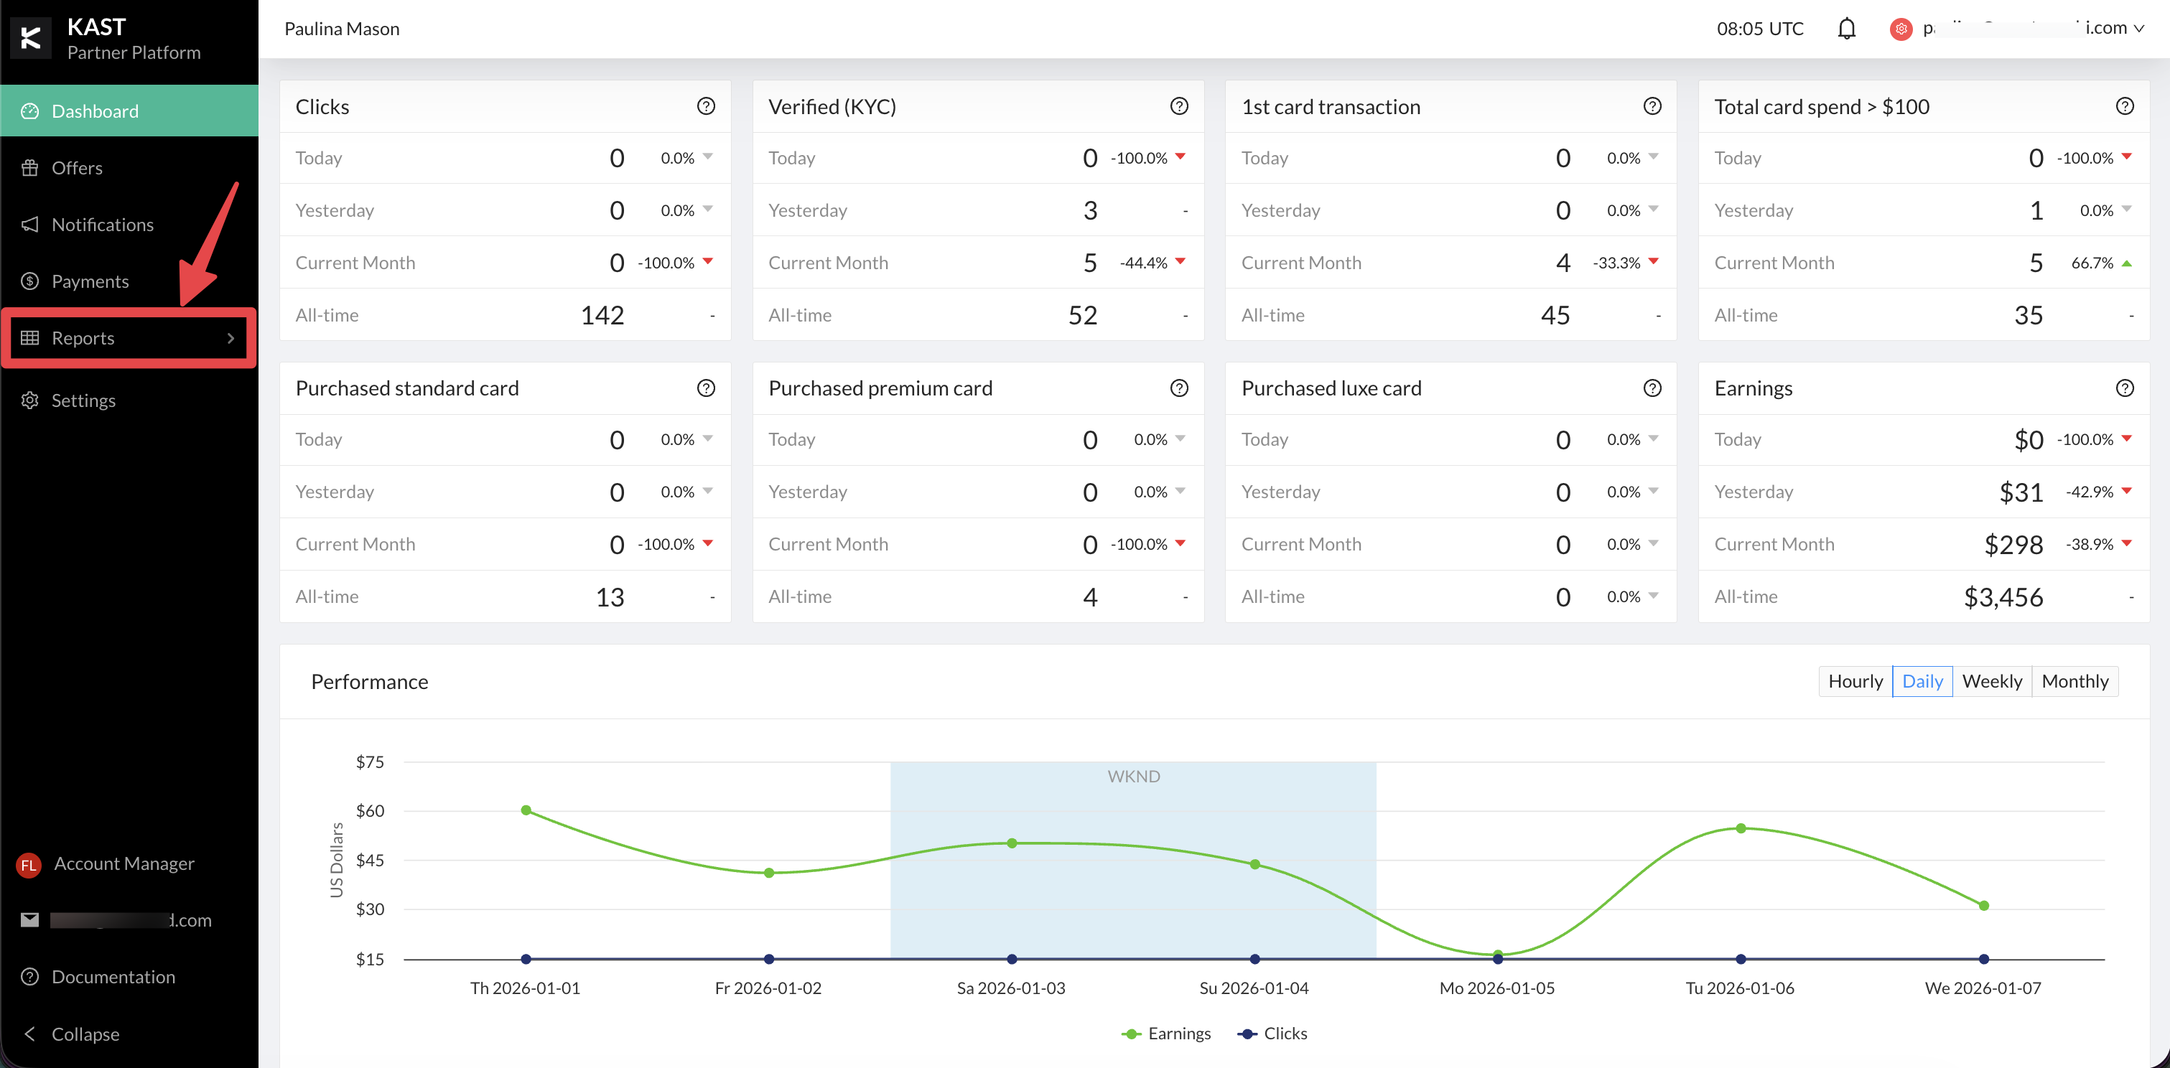Open the notifications bell in the header
Screen dimensions: 2170x1068
pos(1845,29)
